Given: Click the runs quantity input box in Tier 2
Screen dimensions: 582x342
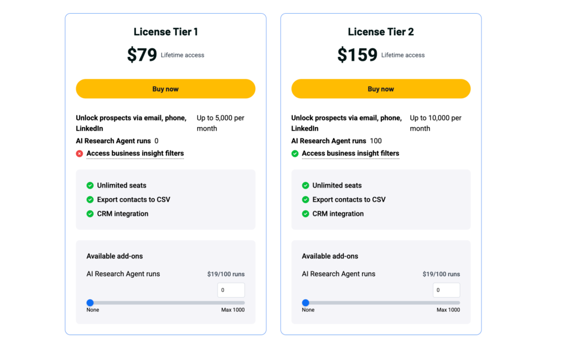Looking at the screenshot, I should point(446,290).
